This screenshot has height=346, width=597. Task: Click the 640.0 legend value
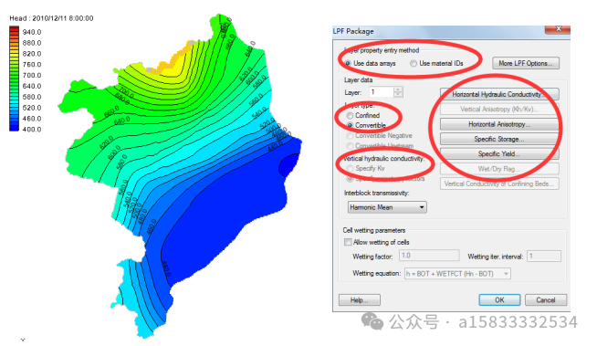[x=32, y=86]
